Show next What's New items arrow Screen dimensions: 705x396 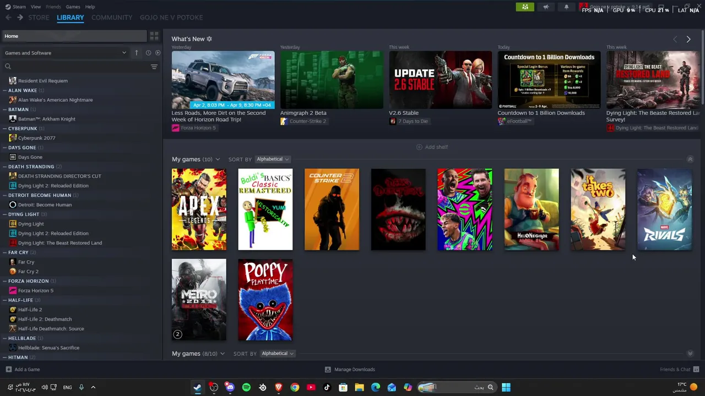tap(688, 39)
